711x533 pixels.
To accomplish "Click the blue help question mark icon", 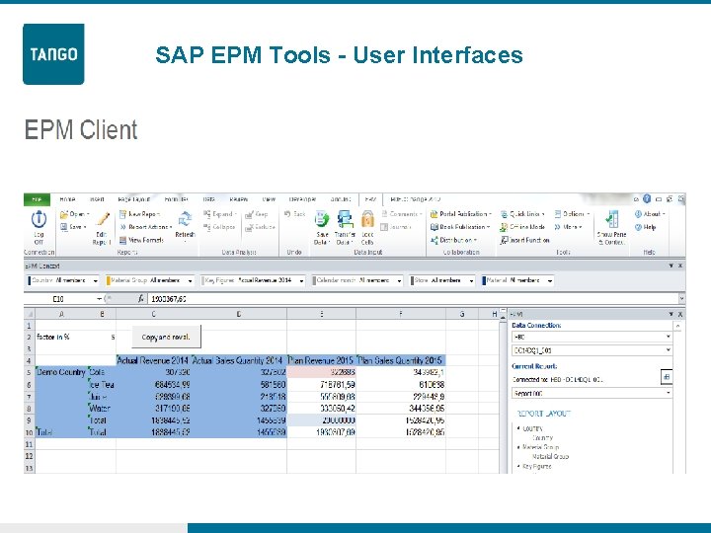I will coord(647,198).
